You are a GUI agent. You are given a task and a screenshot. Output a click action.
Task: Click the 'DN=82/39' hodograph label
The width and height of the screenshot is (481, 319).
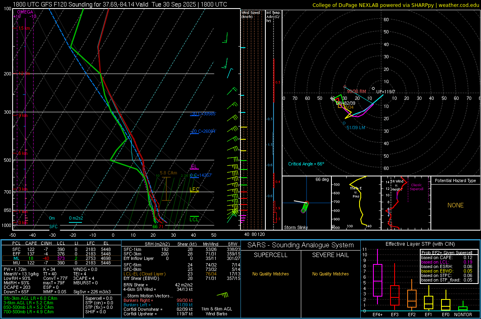click(x=345, y=103)
